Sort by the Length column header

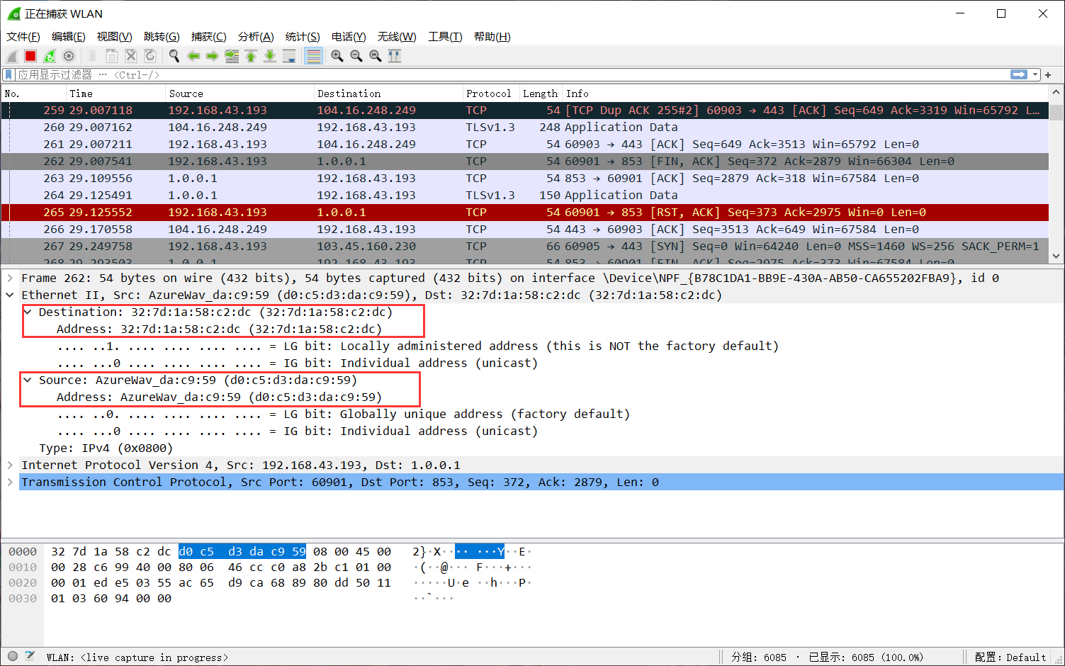[x=541, y=94]
